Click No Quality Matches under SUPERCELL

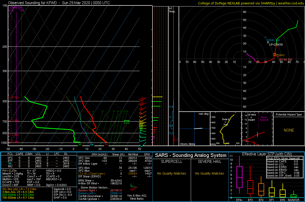[x=172, y=173]
